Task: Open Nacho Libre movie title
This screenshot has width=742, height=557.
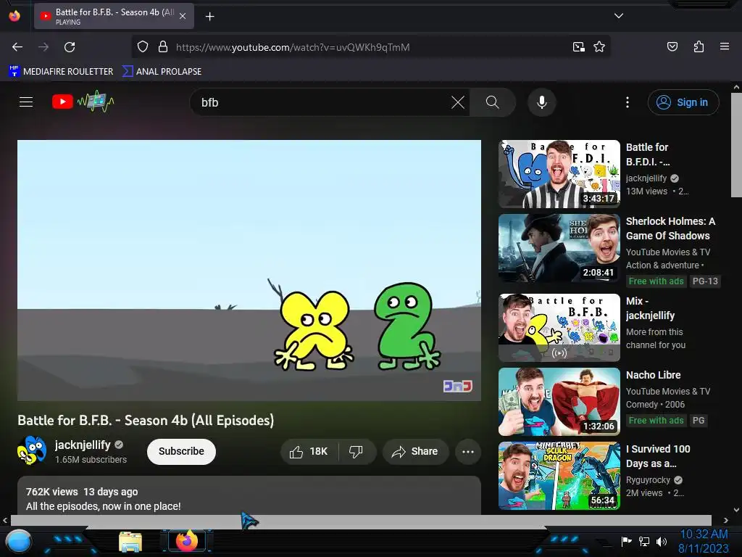Action: (653, 375)
